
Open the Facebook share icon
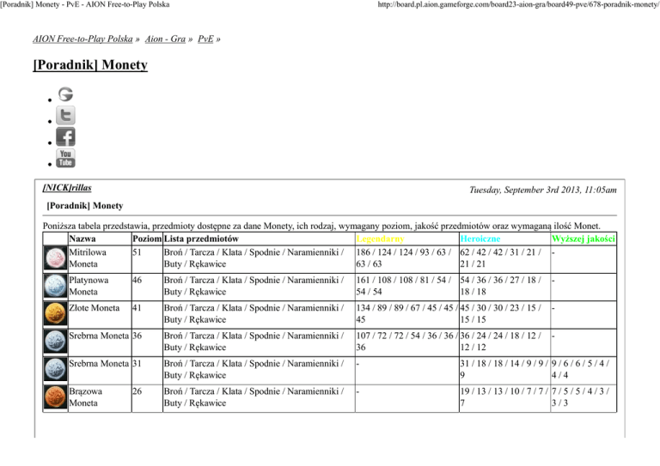[65, 137]
